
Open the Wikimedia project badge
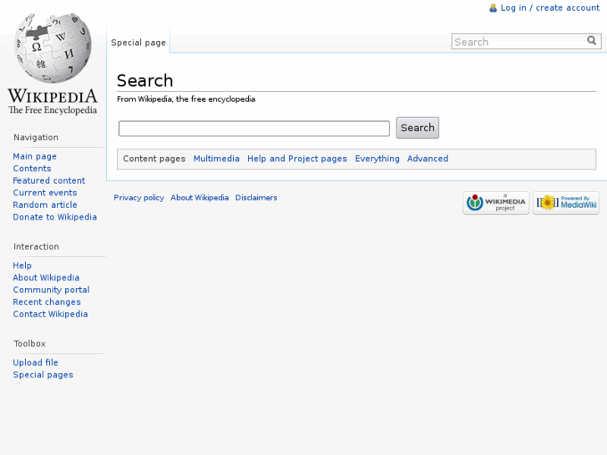[496, 203]
